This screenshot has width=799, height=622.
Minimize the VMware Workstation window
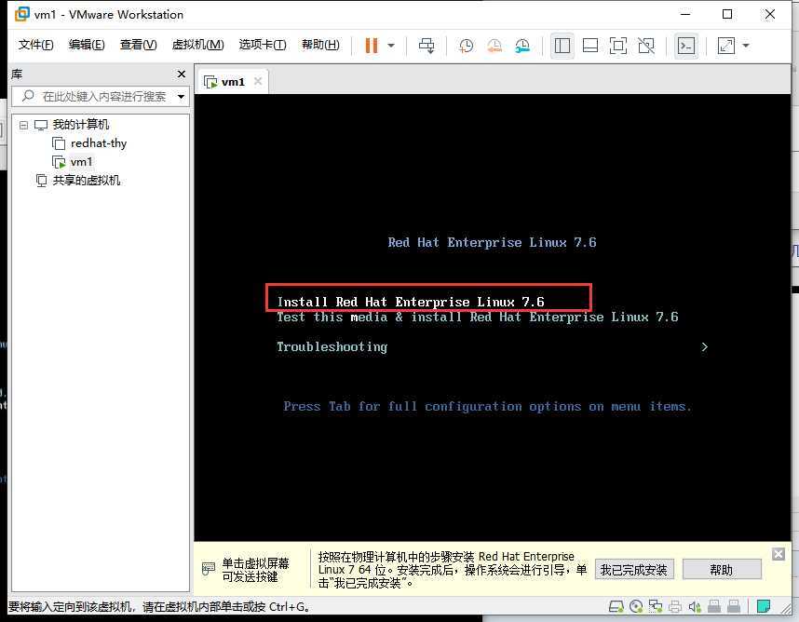click(685, 14)
